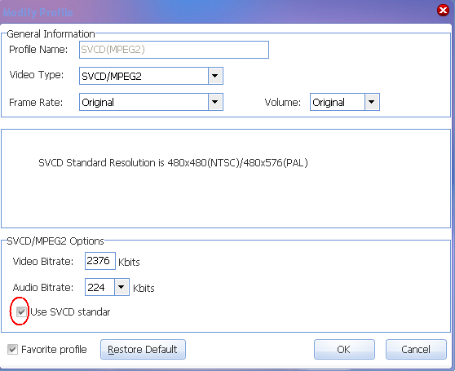Expand the Frame Rate dropdown arrow
This screenshot has height=371, width=455.
[x=215, y=102]
